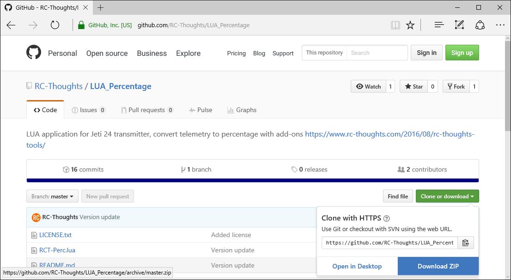Toggle the Clone or download dropdown
511x280 pixels.
point(447,196)
